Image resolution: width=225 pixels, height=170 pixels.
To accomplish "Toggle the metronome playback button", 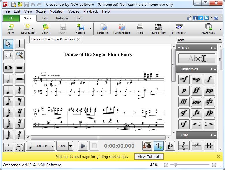I will (x=159, y=146).
